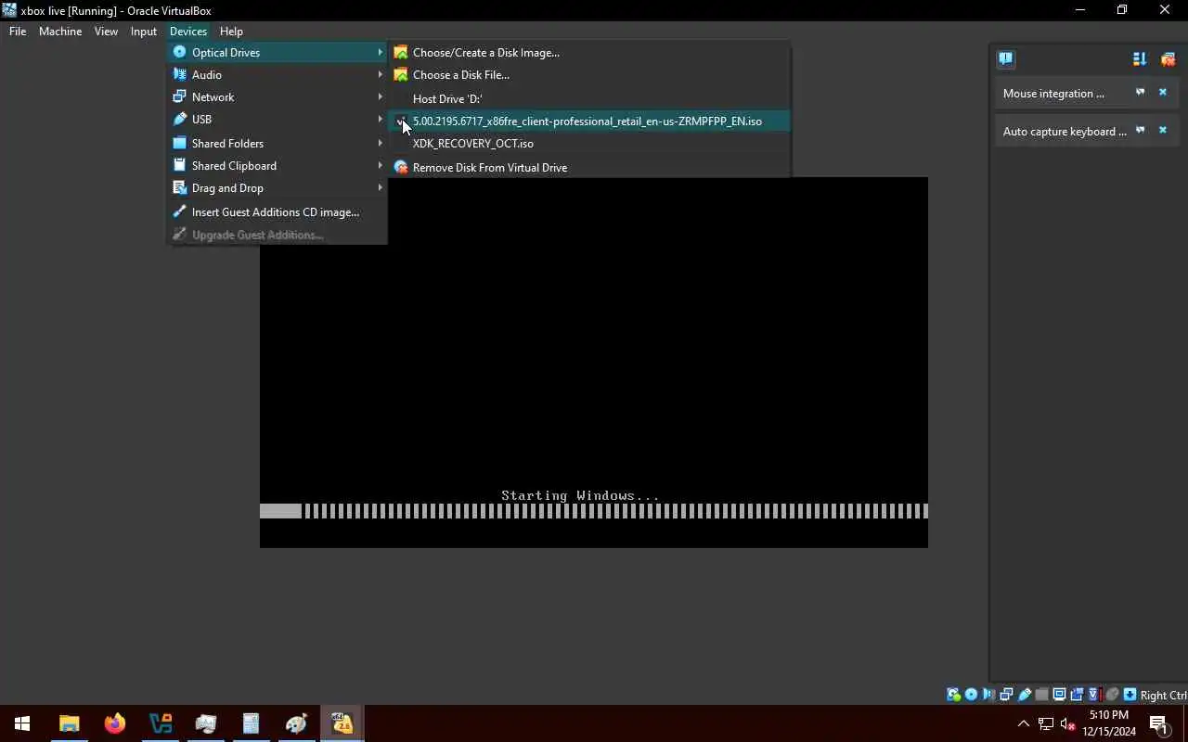The height and width of the screenshot is (742, 1188).
Task: Open the Shared Folders submenu
Action: pyautogui.click(x=278, y=143)
